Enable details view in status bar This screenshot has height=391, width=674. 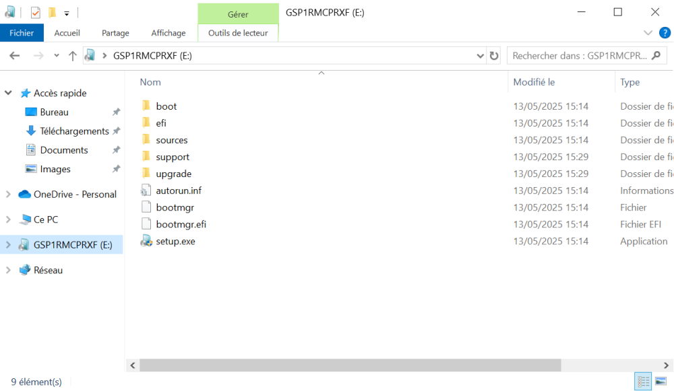(x=643, y=381)
